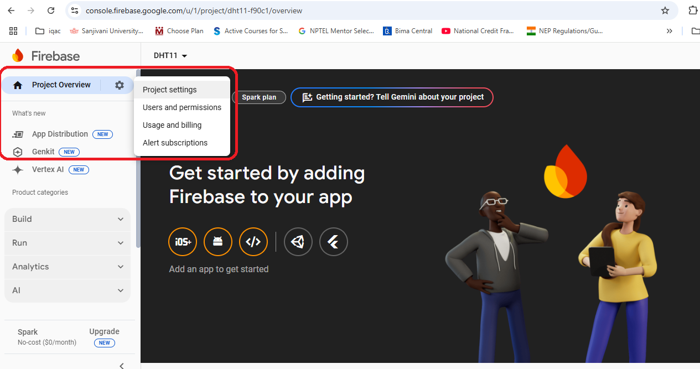Viewport: 700px width, 369px height.
Task: Open Project Overview in sidebar
Action: pyautogui.click(x=61, y=85)
